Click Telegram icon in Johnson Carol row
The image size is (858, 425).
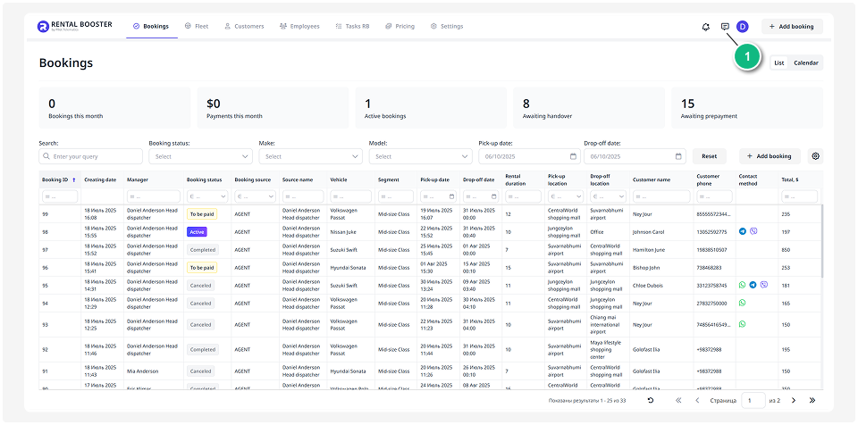tap(742, 231)
